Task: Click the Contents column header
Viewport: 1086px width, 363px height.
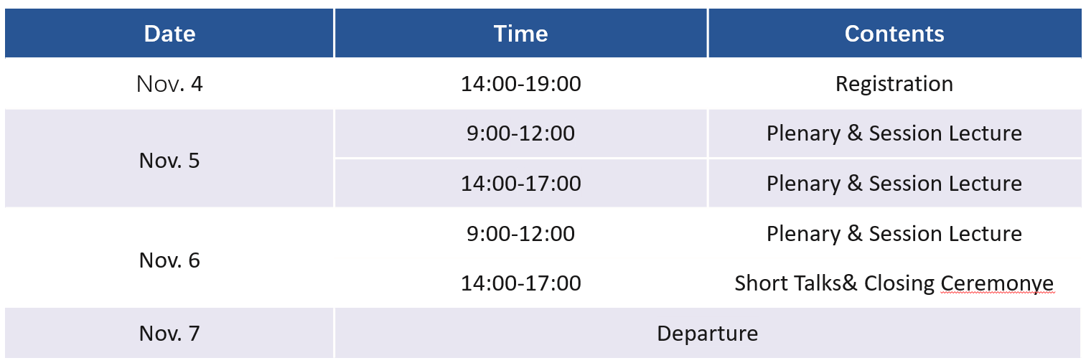Action: (x=894, y=33)
